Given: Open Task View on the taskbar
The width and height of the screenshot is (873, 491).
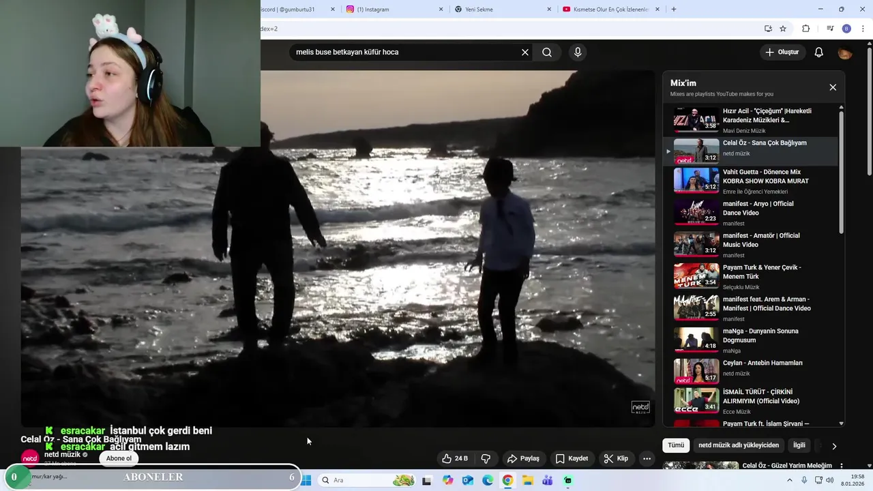Looking at the screenshot, I should (x=427, y=481).
